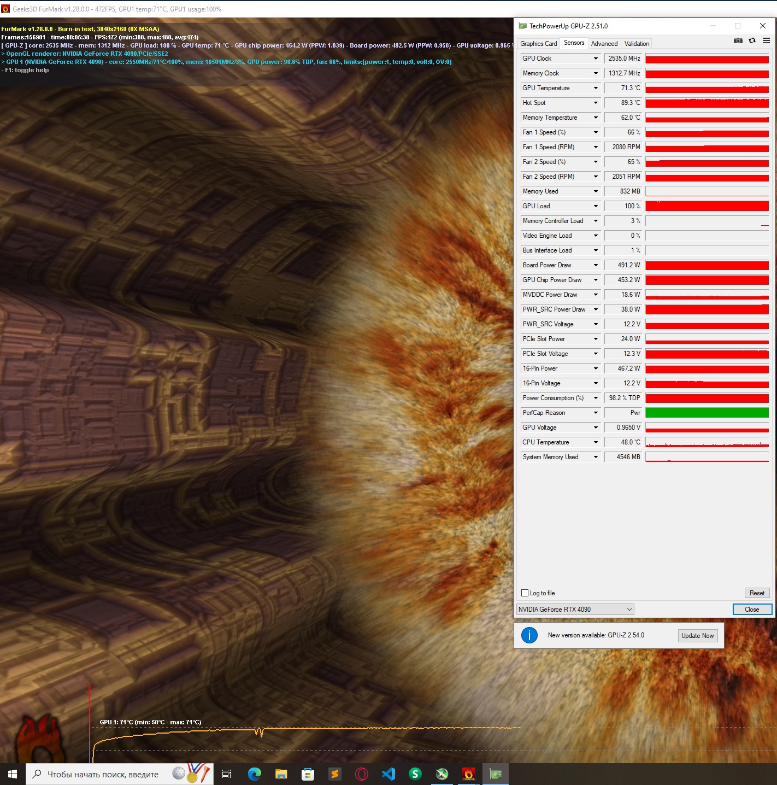This screenshot has height=785, width=777.
Task: Click Update Now for GPU-Z 2.54.0
Action: pos(697,635)
